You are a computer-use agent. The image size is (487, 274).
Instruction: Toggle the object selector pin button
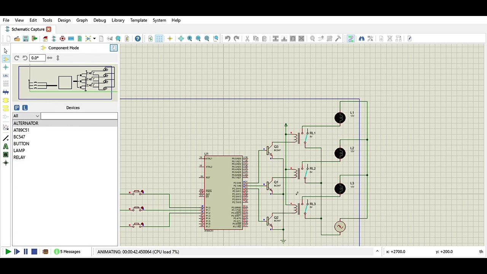pyautogui.click(x=113, y=48)
